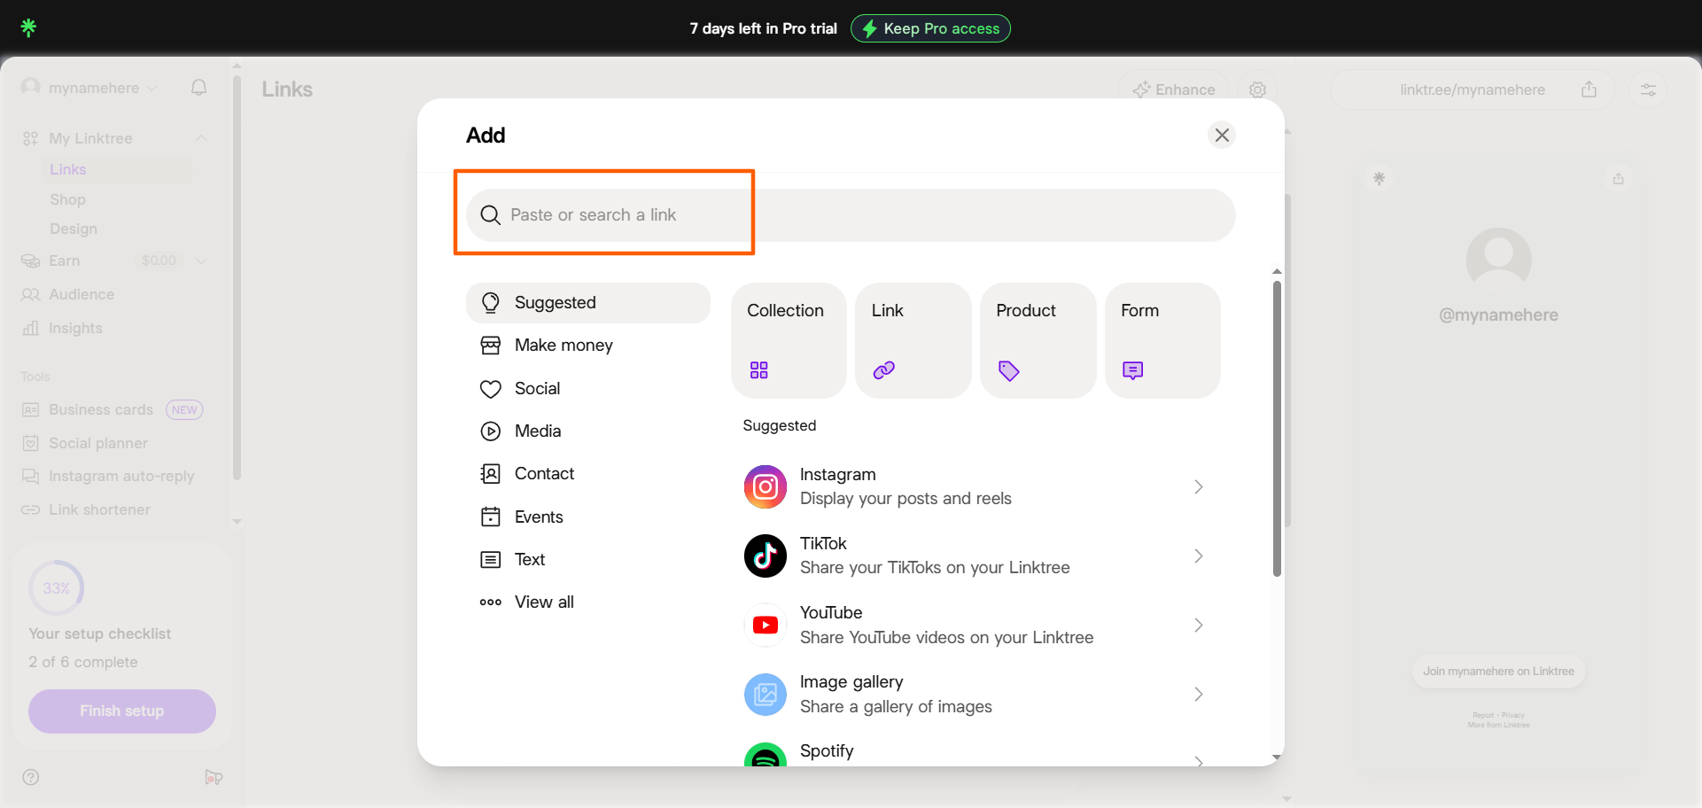This screenshot has height=808, width=1702.
Task: Select the Suggested category
Action: coord(588,303)
